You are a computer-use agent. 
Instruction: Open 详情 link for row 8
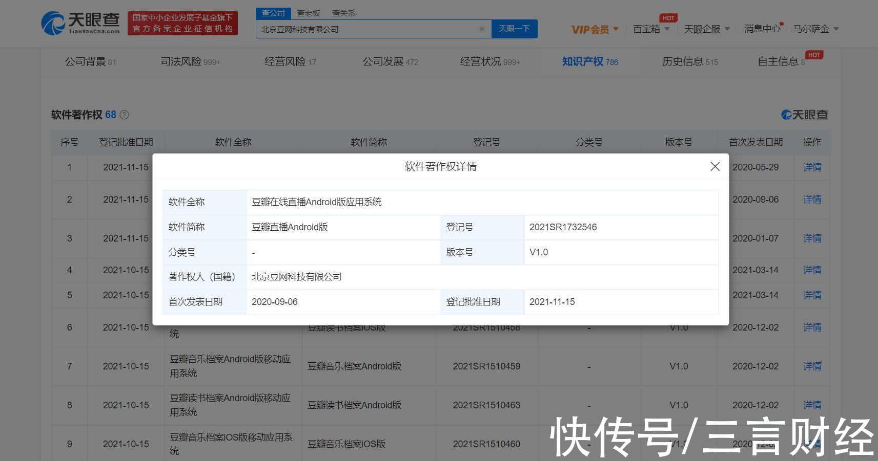tap(812, 405)
